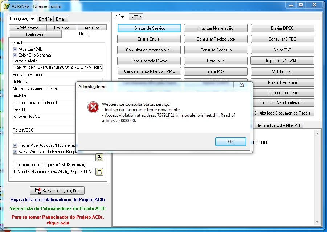
Task: Click the Formato Alerta text field
Action: point(58,68)
